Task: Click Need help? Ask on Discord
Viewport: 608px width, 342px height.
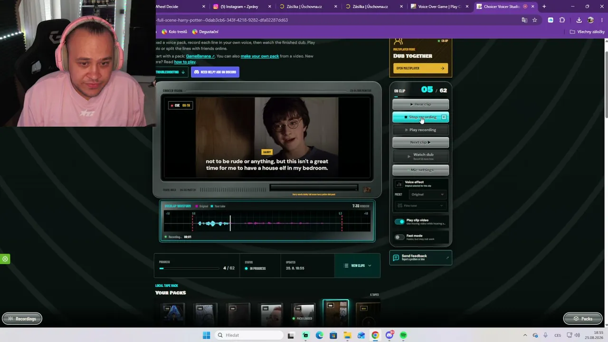Action: (215, 72)
